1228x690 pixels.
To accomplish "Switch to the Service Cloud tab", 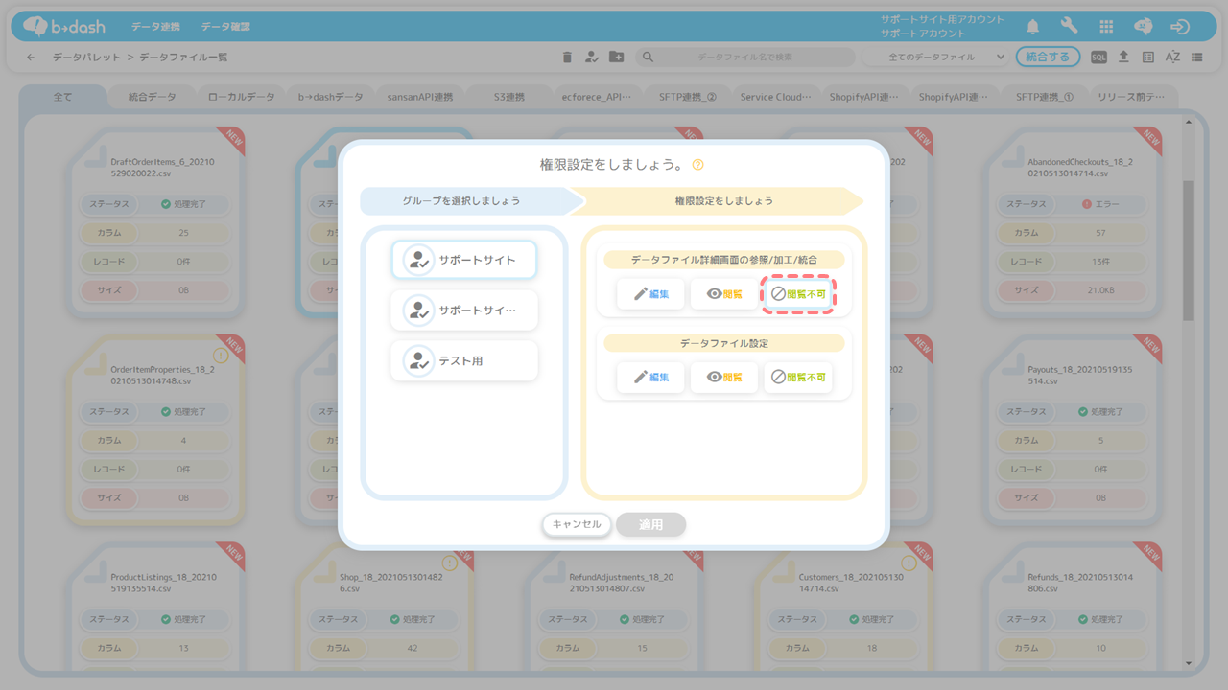I will 775,97.
